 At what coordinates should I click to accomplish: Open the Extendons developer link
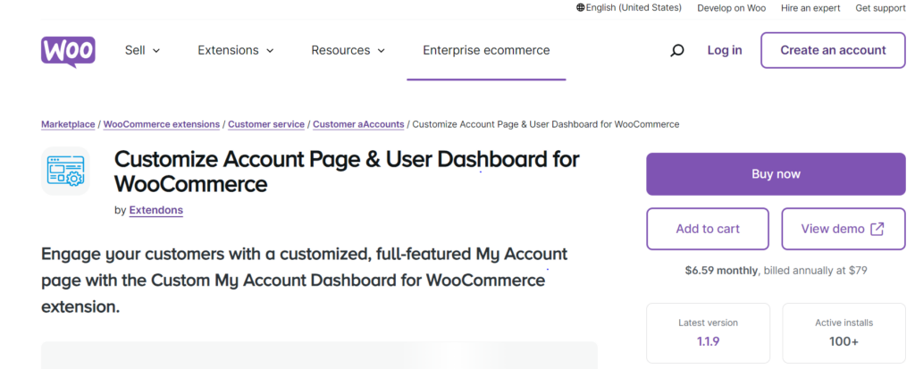pos(155,210)
